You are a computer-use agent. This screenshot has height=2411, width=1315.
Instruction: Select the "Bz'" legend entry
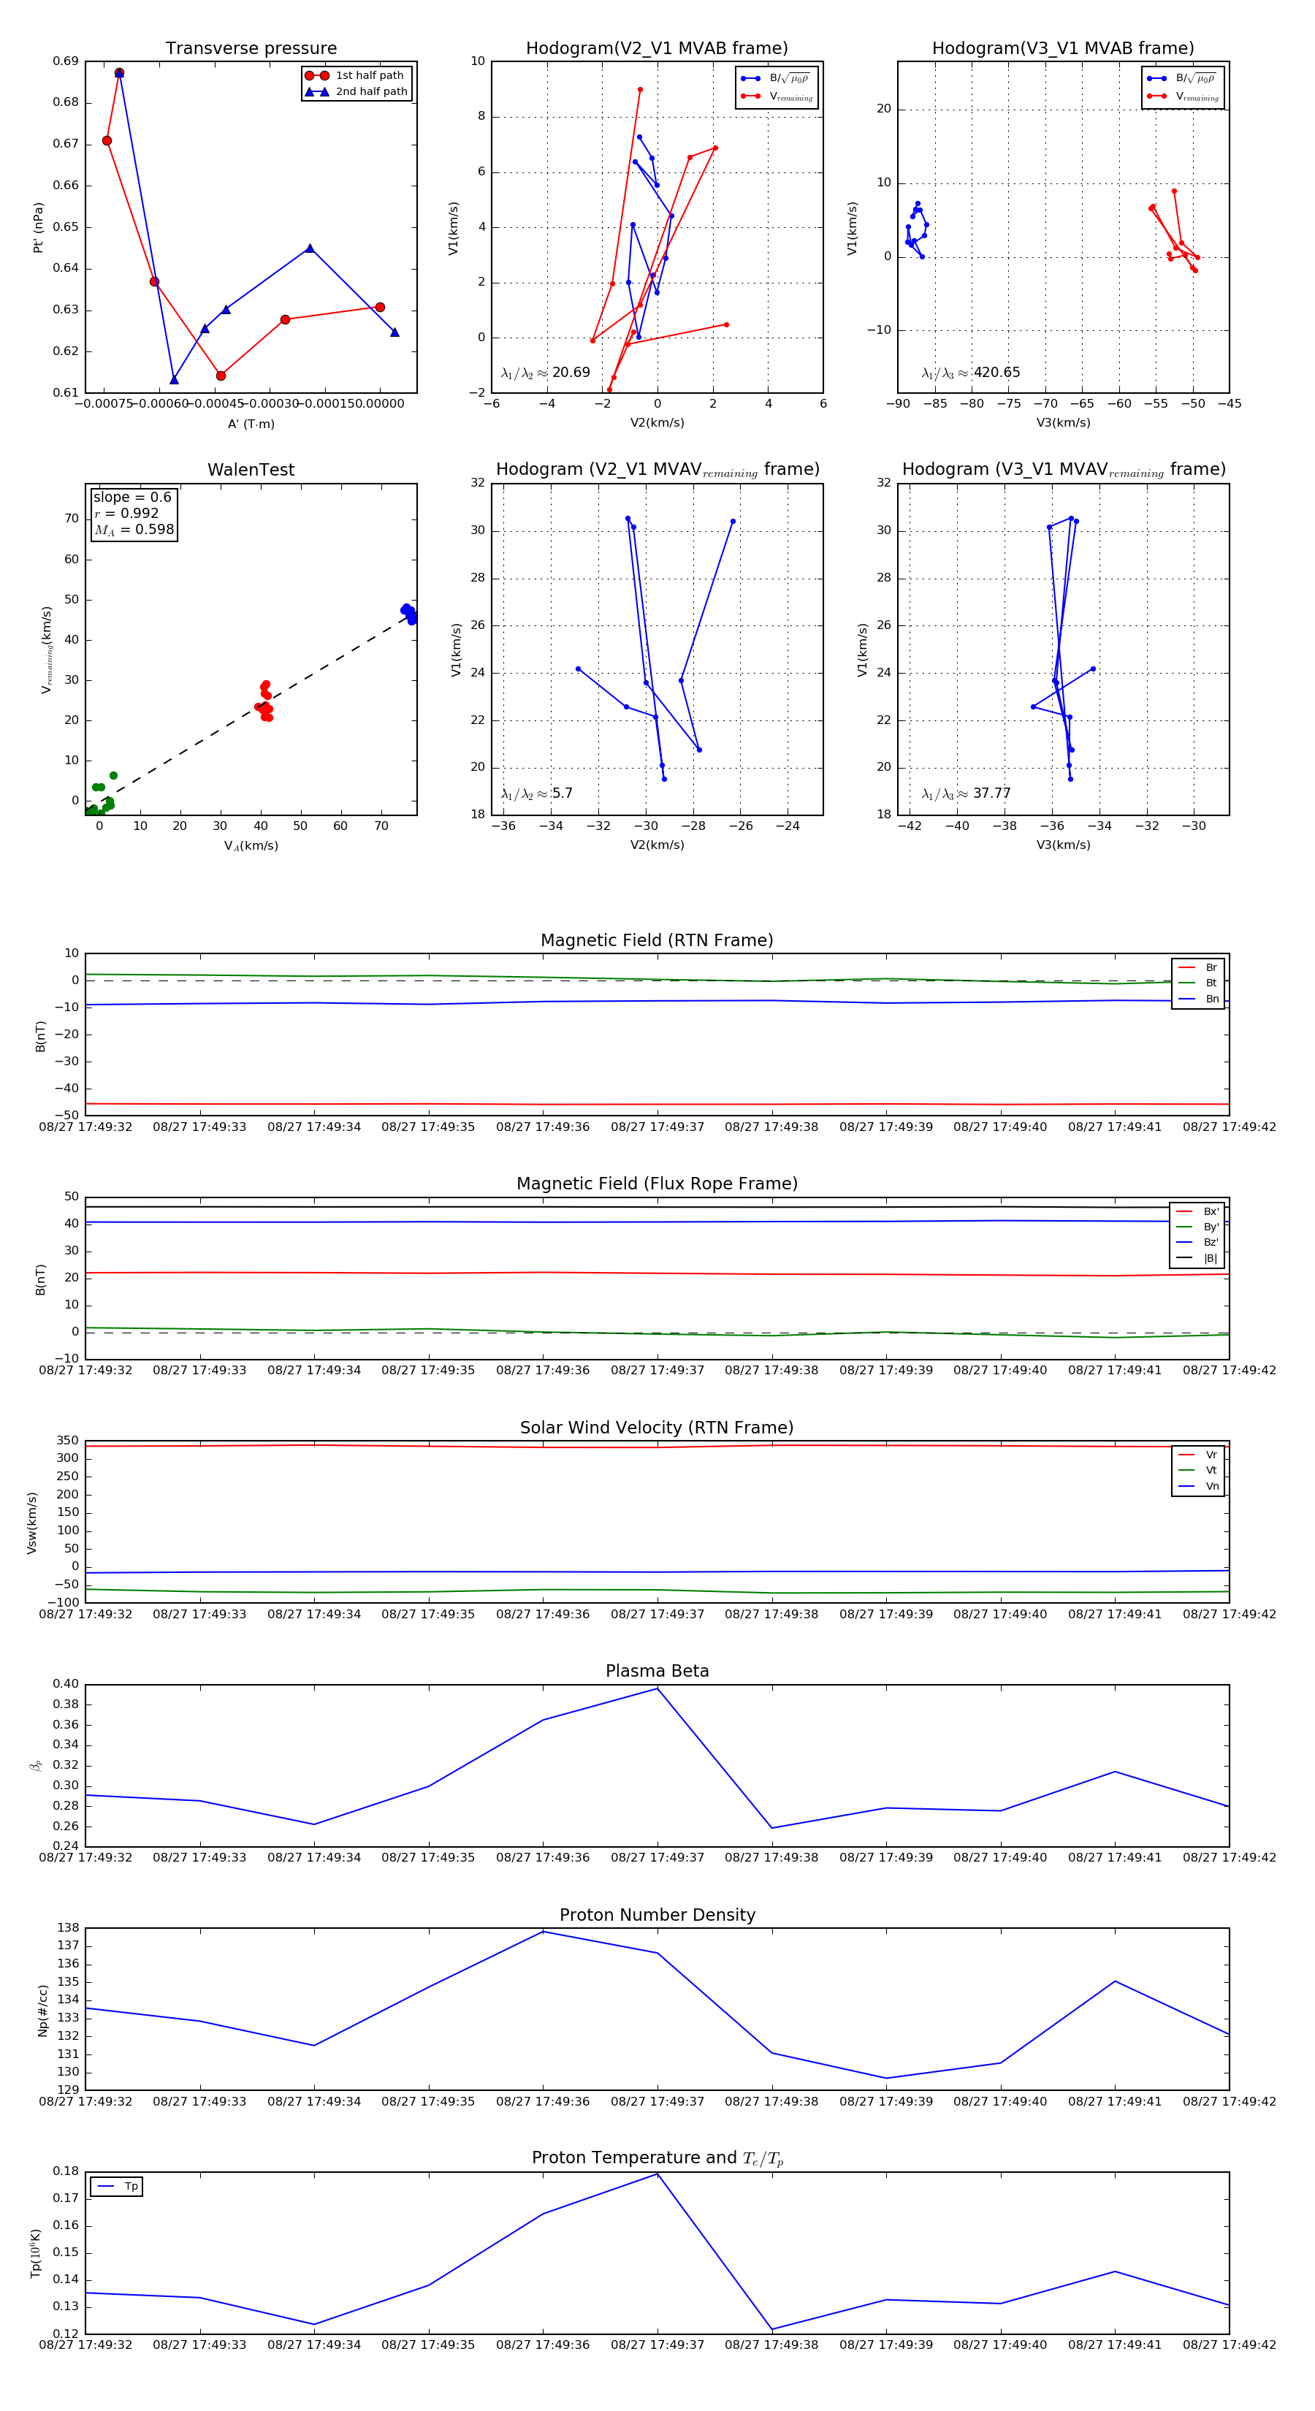point(1197,1243)
